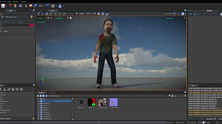This screenshot has width=222, height=124.
Task: Select the FSM tab in left panel
Action: [11, 11]
